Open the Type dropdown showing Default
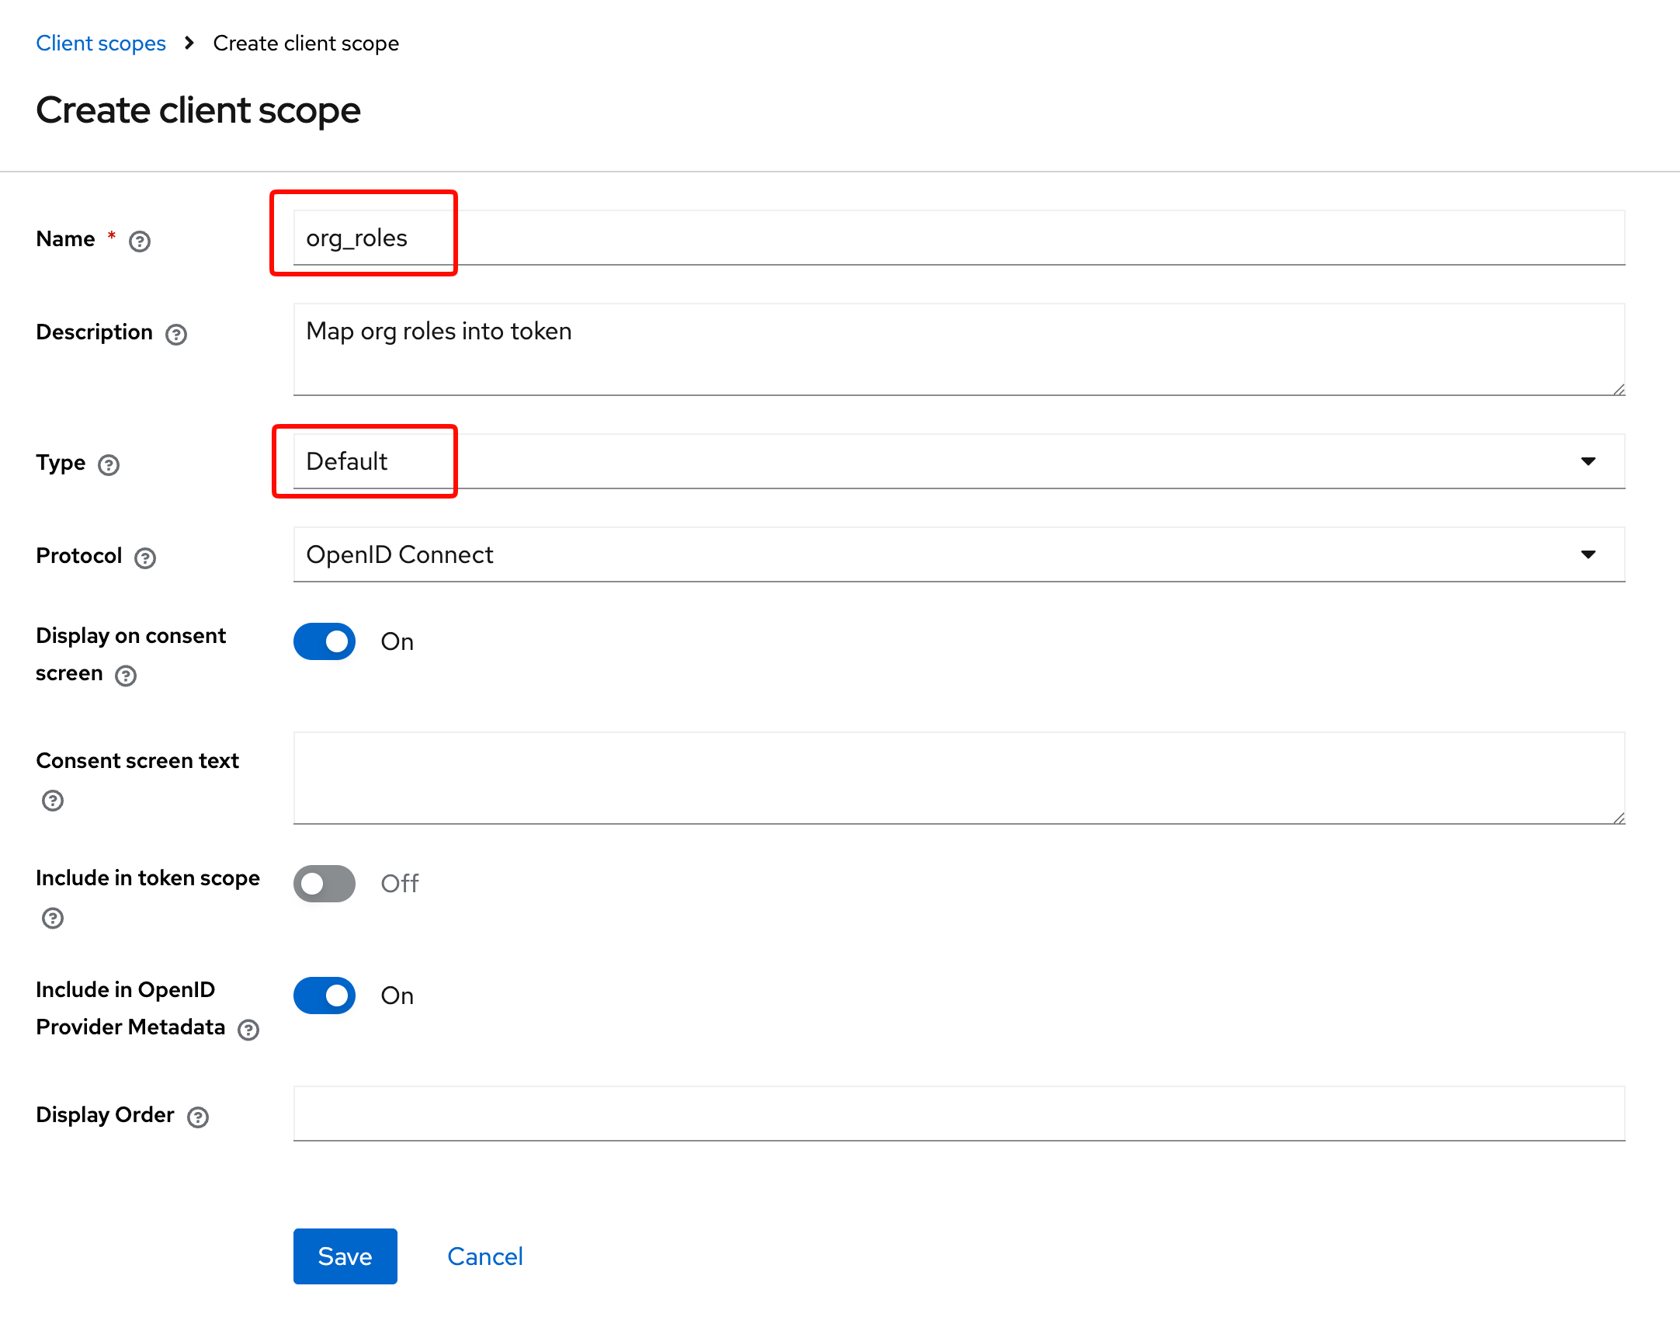This screenshot has height=1317, width=1680. 959,461
